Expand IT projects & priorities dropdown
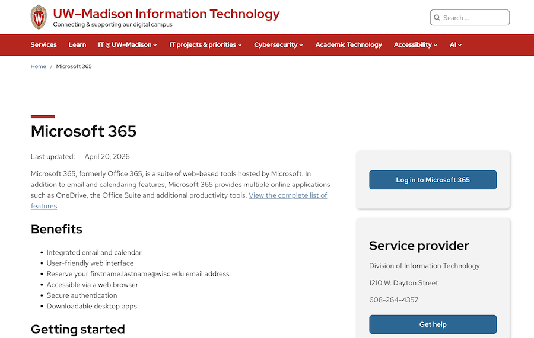 (x=206, y=45)
